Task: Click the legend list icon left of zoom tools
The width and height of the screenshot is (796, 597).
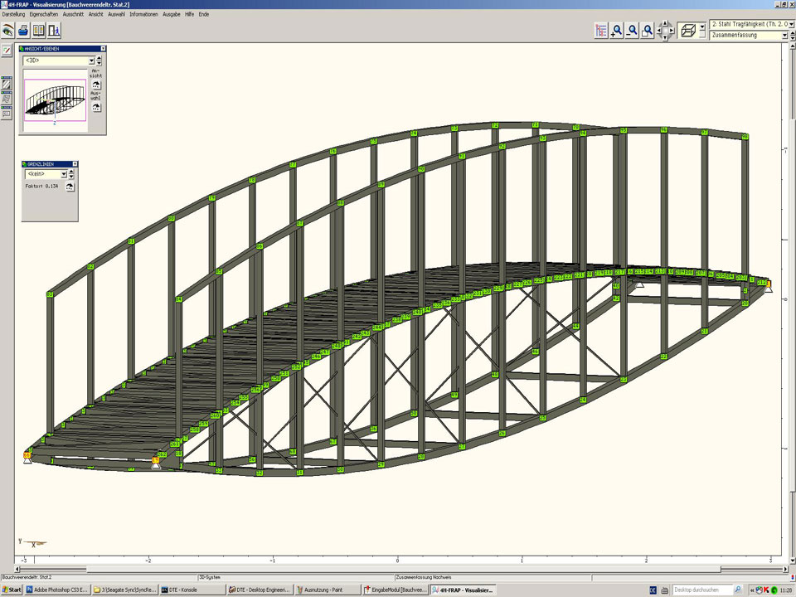Action: (x=601, y=31)
